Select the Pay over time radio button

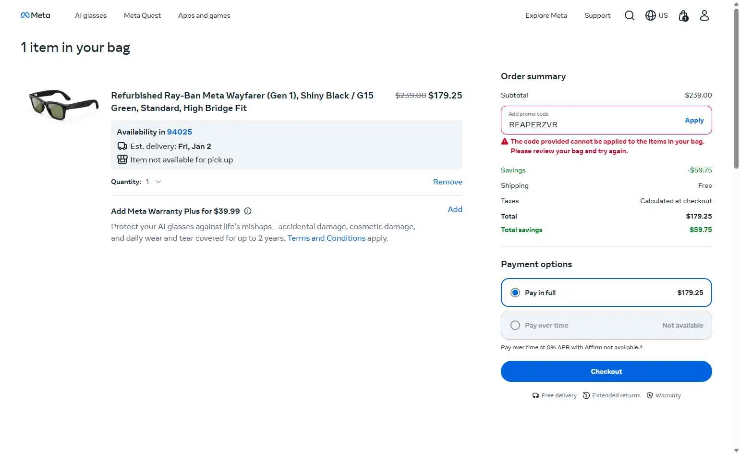[x=515, y=325]
